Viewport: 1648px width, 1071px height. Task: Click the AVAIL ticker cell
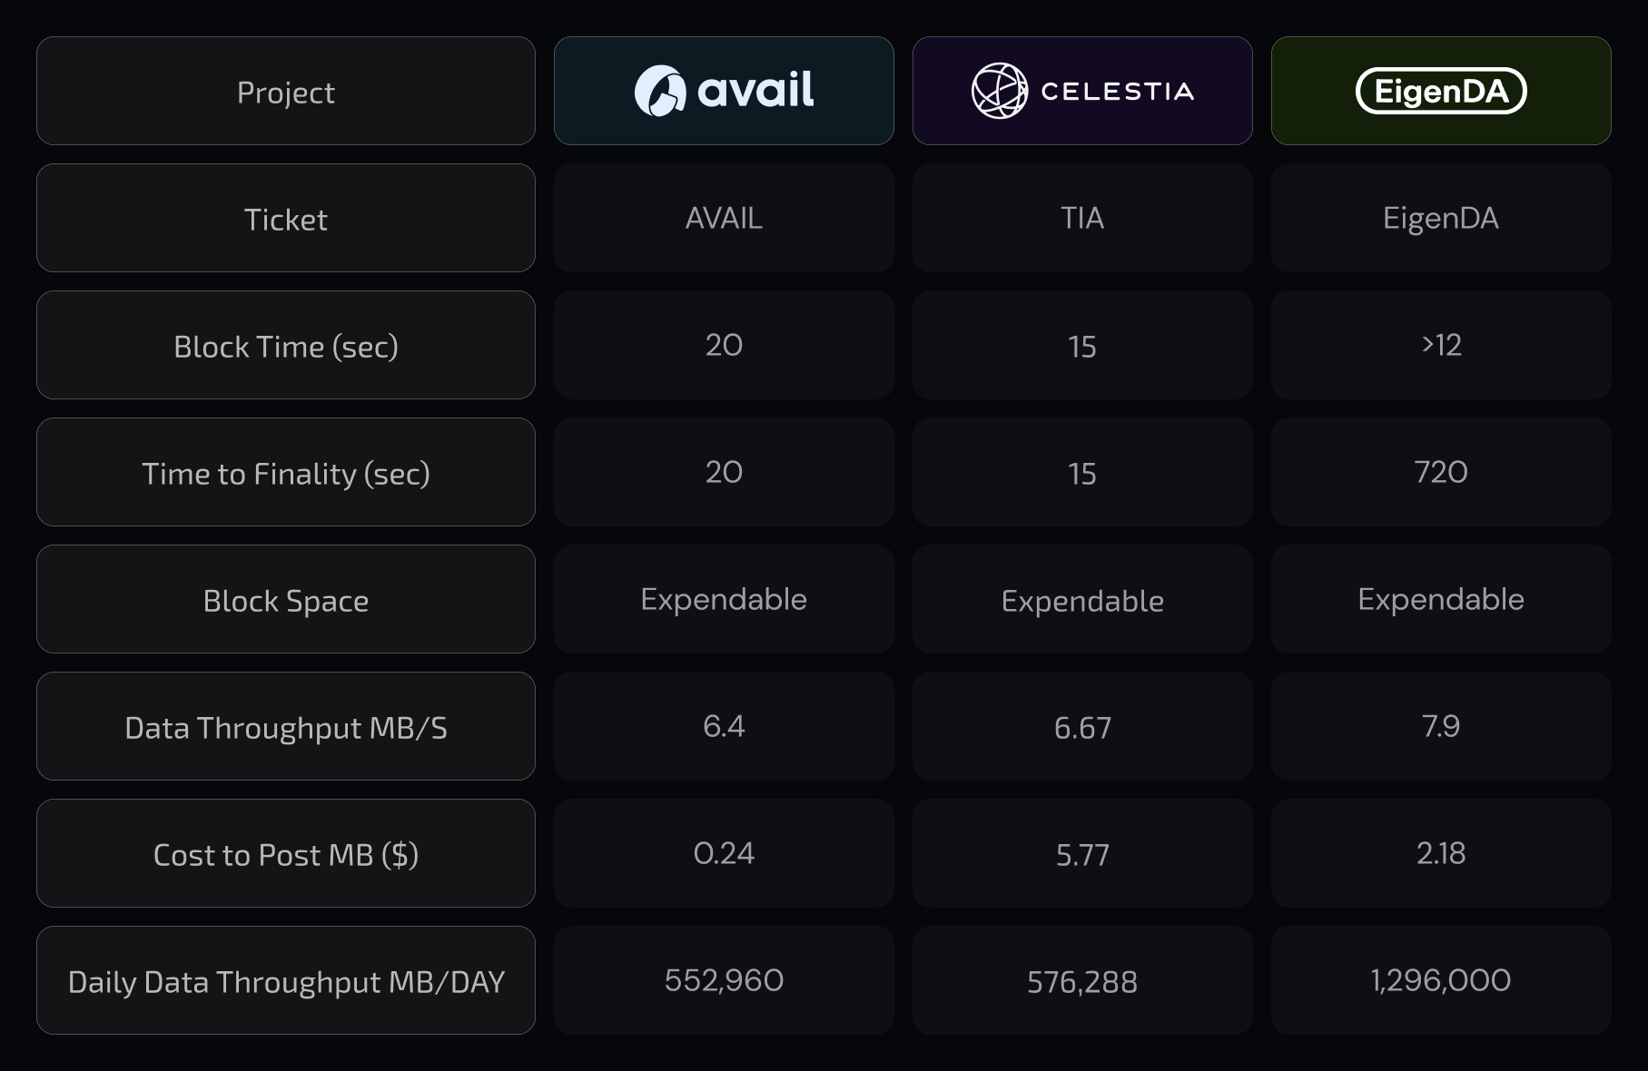point(724,218)
